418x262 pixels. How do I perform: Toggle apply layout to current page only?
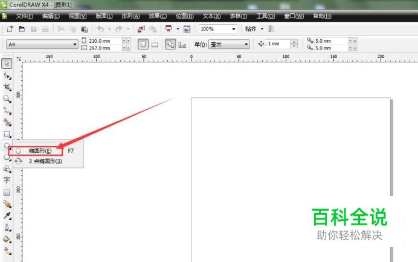tap(182, 45)
